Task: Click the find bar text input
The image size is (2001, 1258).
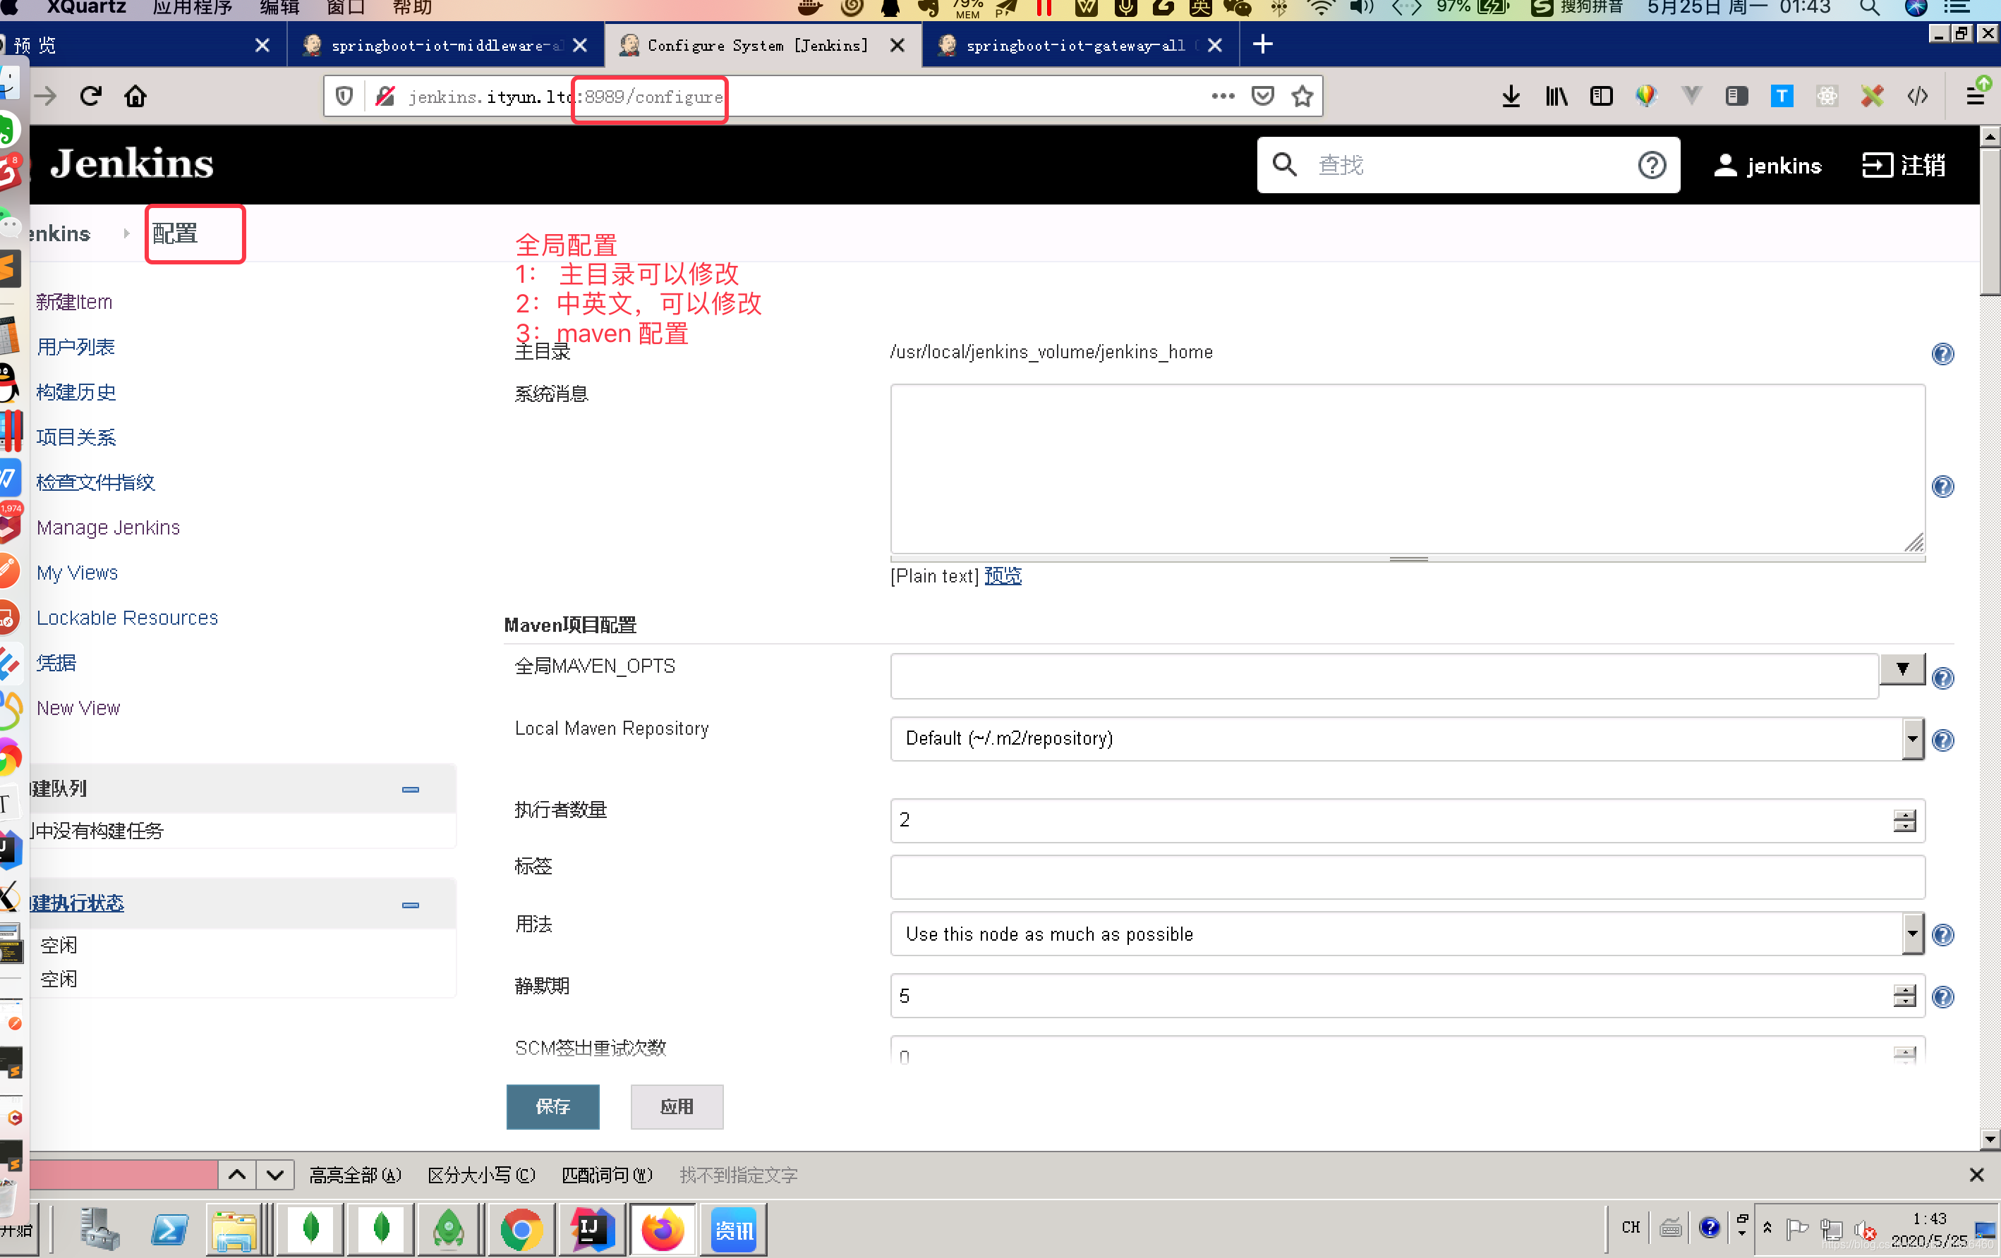Action: 123,1175
